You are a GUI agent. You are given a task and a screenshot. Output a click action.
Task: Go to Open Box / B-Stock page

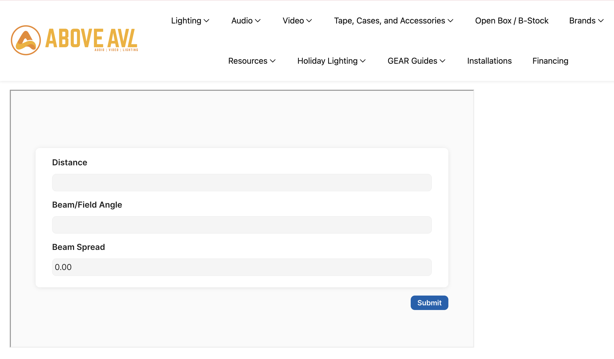512,21
